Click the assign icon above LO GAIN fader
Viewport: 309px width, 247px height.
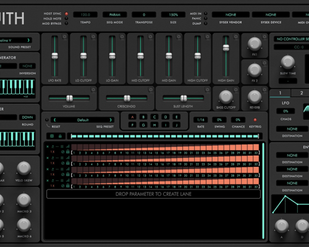(122, 36)
